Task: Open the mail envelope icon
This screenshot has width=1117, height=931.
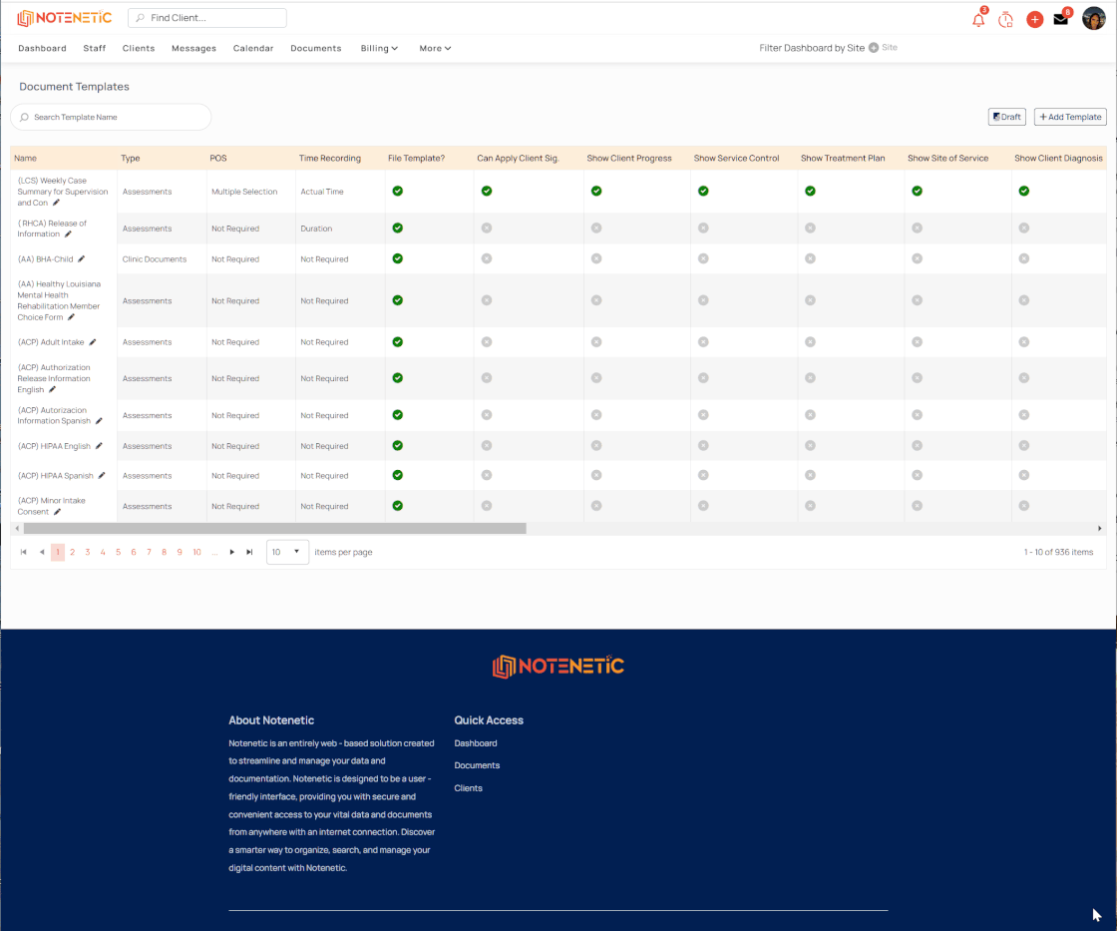Action: (1061, 19)
